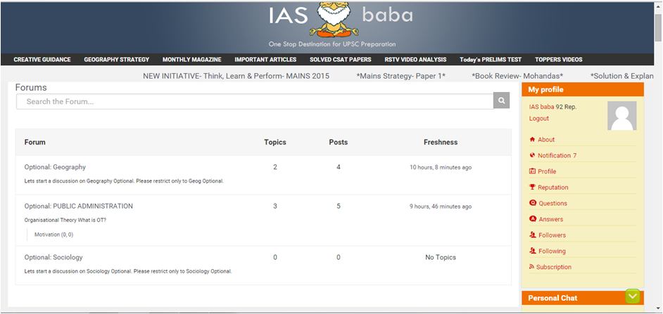Click the No Topics text for Sociology
The width and height of the screenshot is (663, 314).
coord(441,257)
